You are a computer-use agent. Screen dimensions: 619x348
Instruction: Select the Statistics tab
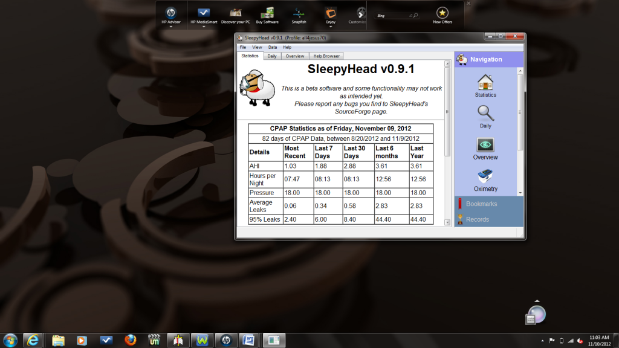click(x=250, y=56)
